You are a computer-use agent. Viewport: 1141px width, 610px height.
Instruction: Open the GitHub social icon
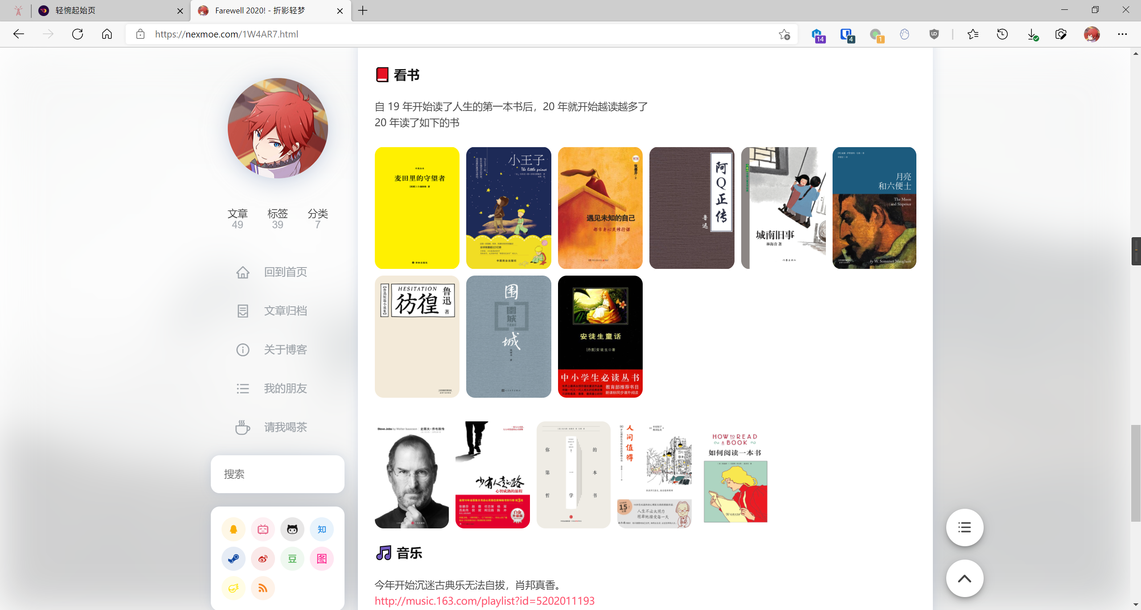coord(292,529)
